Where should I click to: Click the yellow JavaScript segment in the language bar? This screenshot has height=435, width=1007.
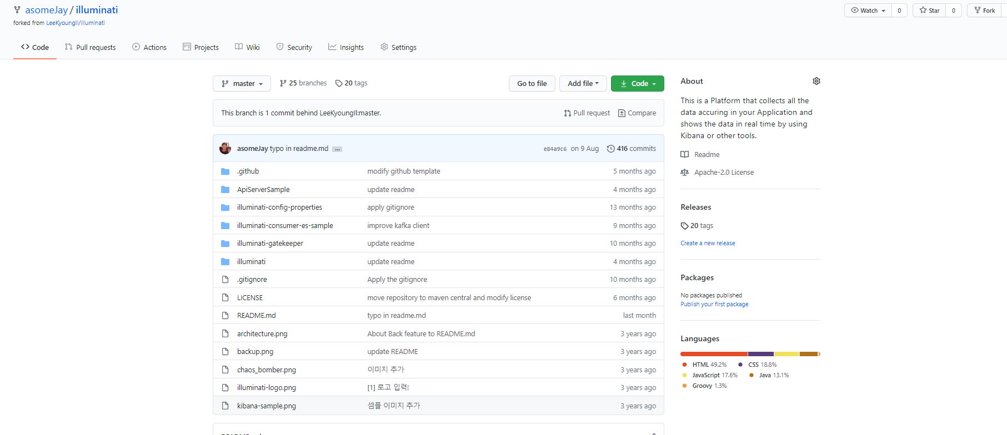(x=786, y=354)
